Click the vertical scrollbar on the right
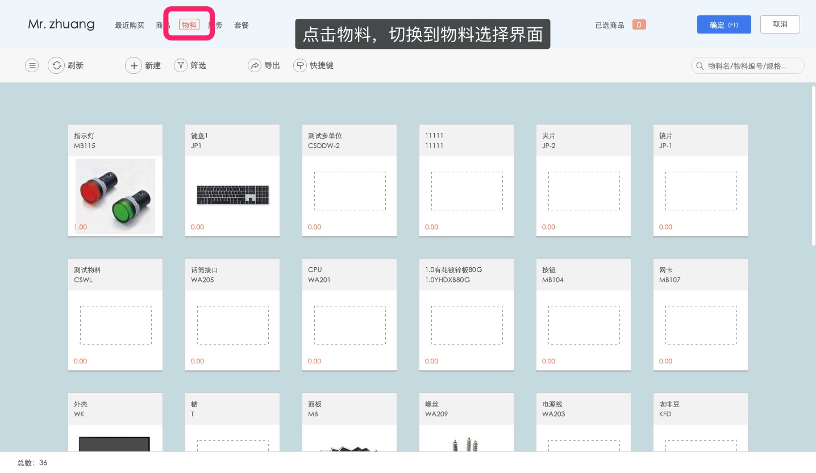This screenshot has height=473, width=816. 814,165
